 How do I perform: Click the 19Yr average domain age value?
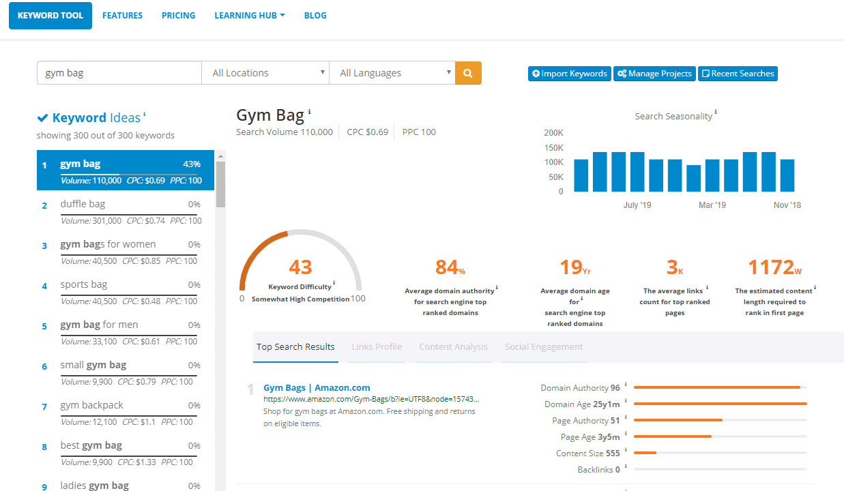tap(575, 267)
